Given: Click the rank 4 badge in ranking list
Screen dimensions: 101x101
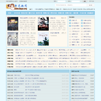Looking at the screenshot, I should pos(70,29).
